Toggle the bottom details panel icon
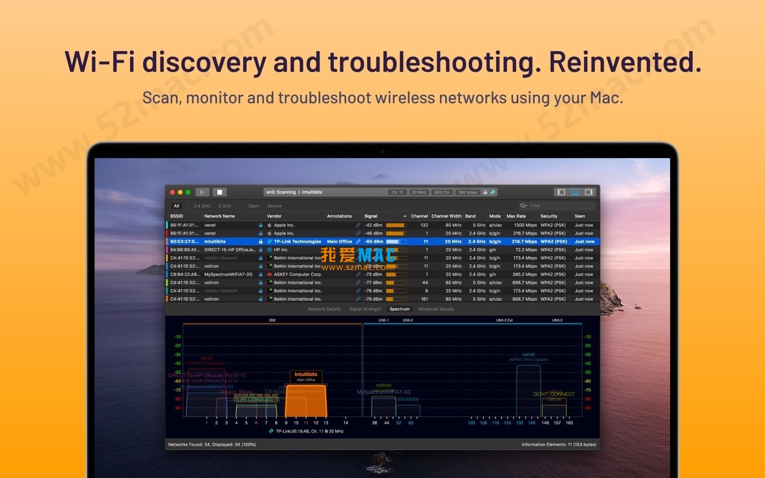 [x=575, y=192]
